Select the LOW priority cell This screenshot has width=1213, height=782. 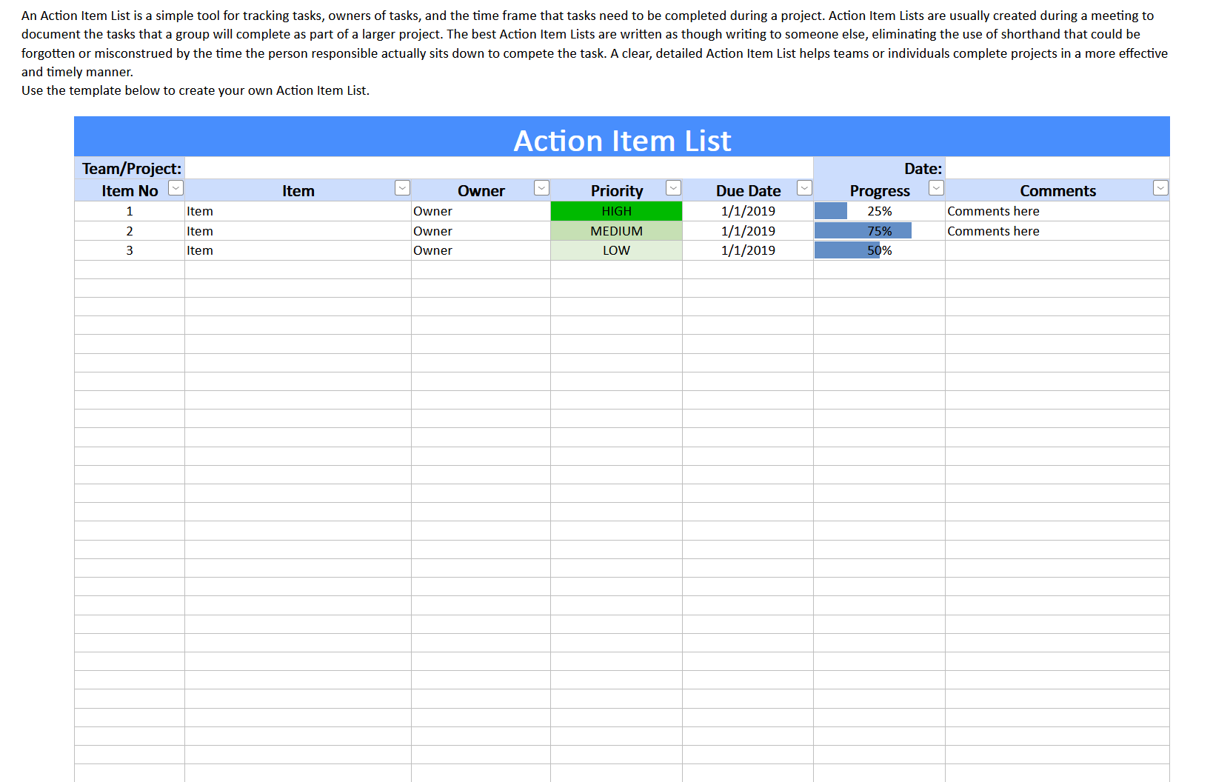point(616,250)
